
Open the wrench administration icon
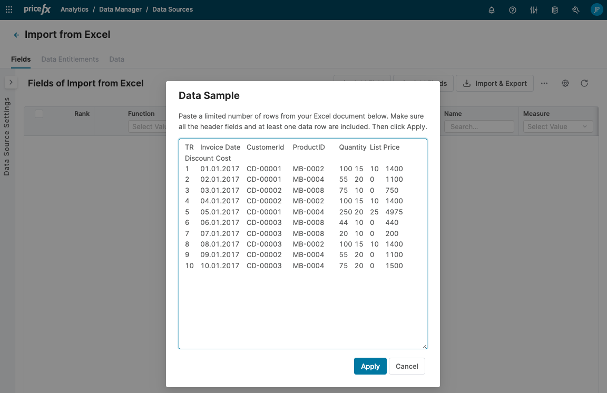pos(576,10)
